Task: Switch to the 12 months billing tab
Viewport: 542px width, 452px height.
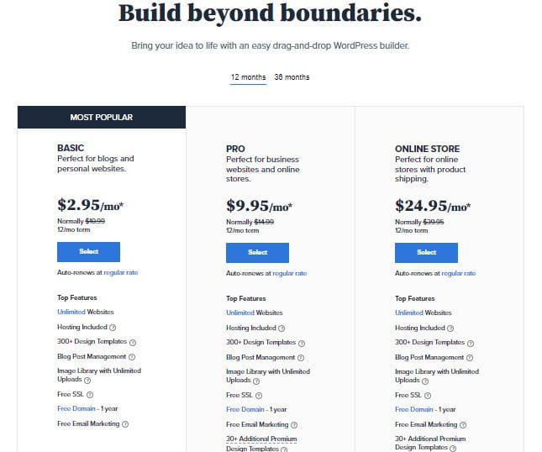Action: click(x=248, y=77)
